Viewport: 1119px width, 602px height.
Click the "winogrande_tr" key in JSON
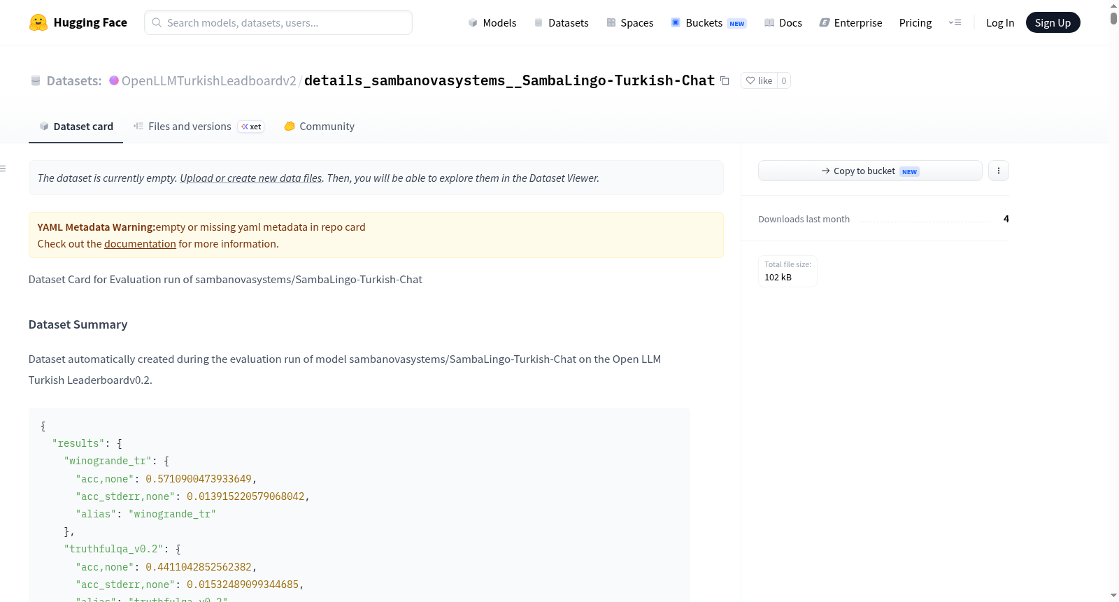click(x=108, y=461)
